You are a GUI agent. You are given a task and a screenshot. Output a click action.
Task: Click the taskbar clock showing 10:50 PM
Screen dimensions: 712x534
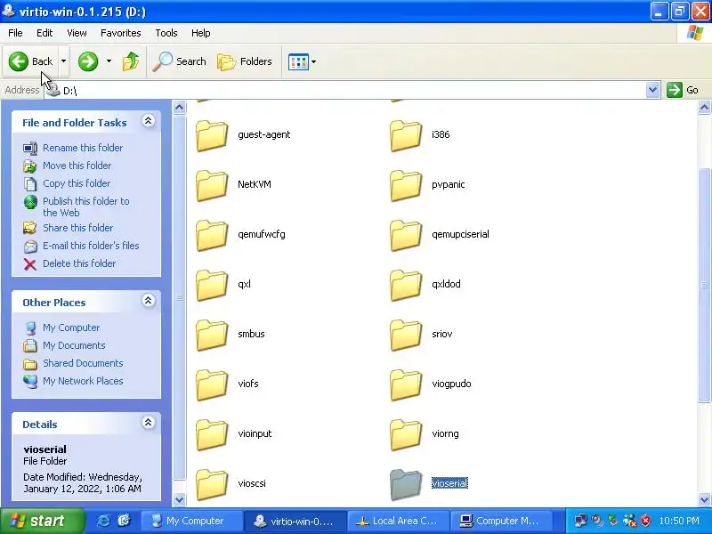[679, 521]
